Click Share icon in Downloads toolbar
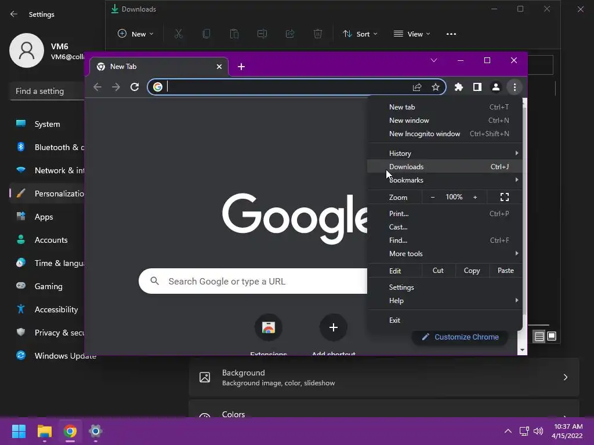The image size is (594, 445). click(290, 34)
